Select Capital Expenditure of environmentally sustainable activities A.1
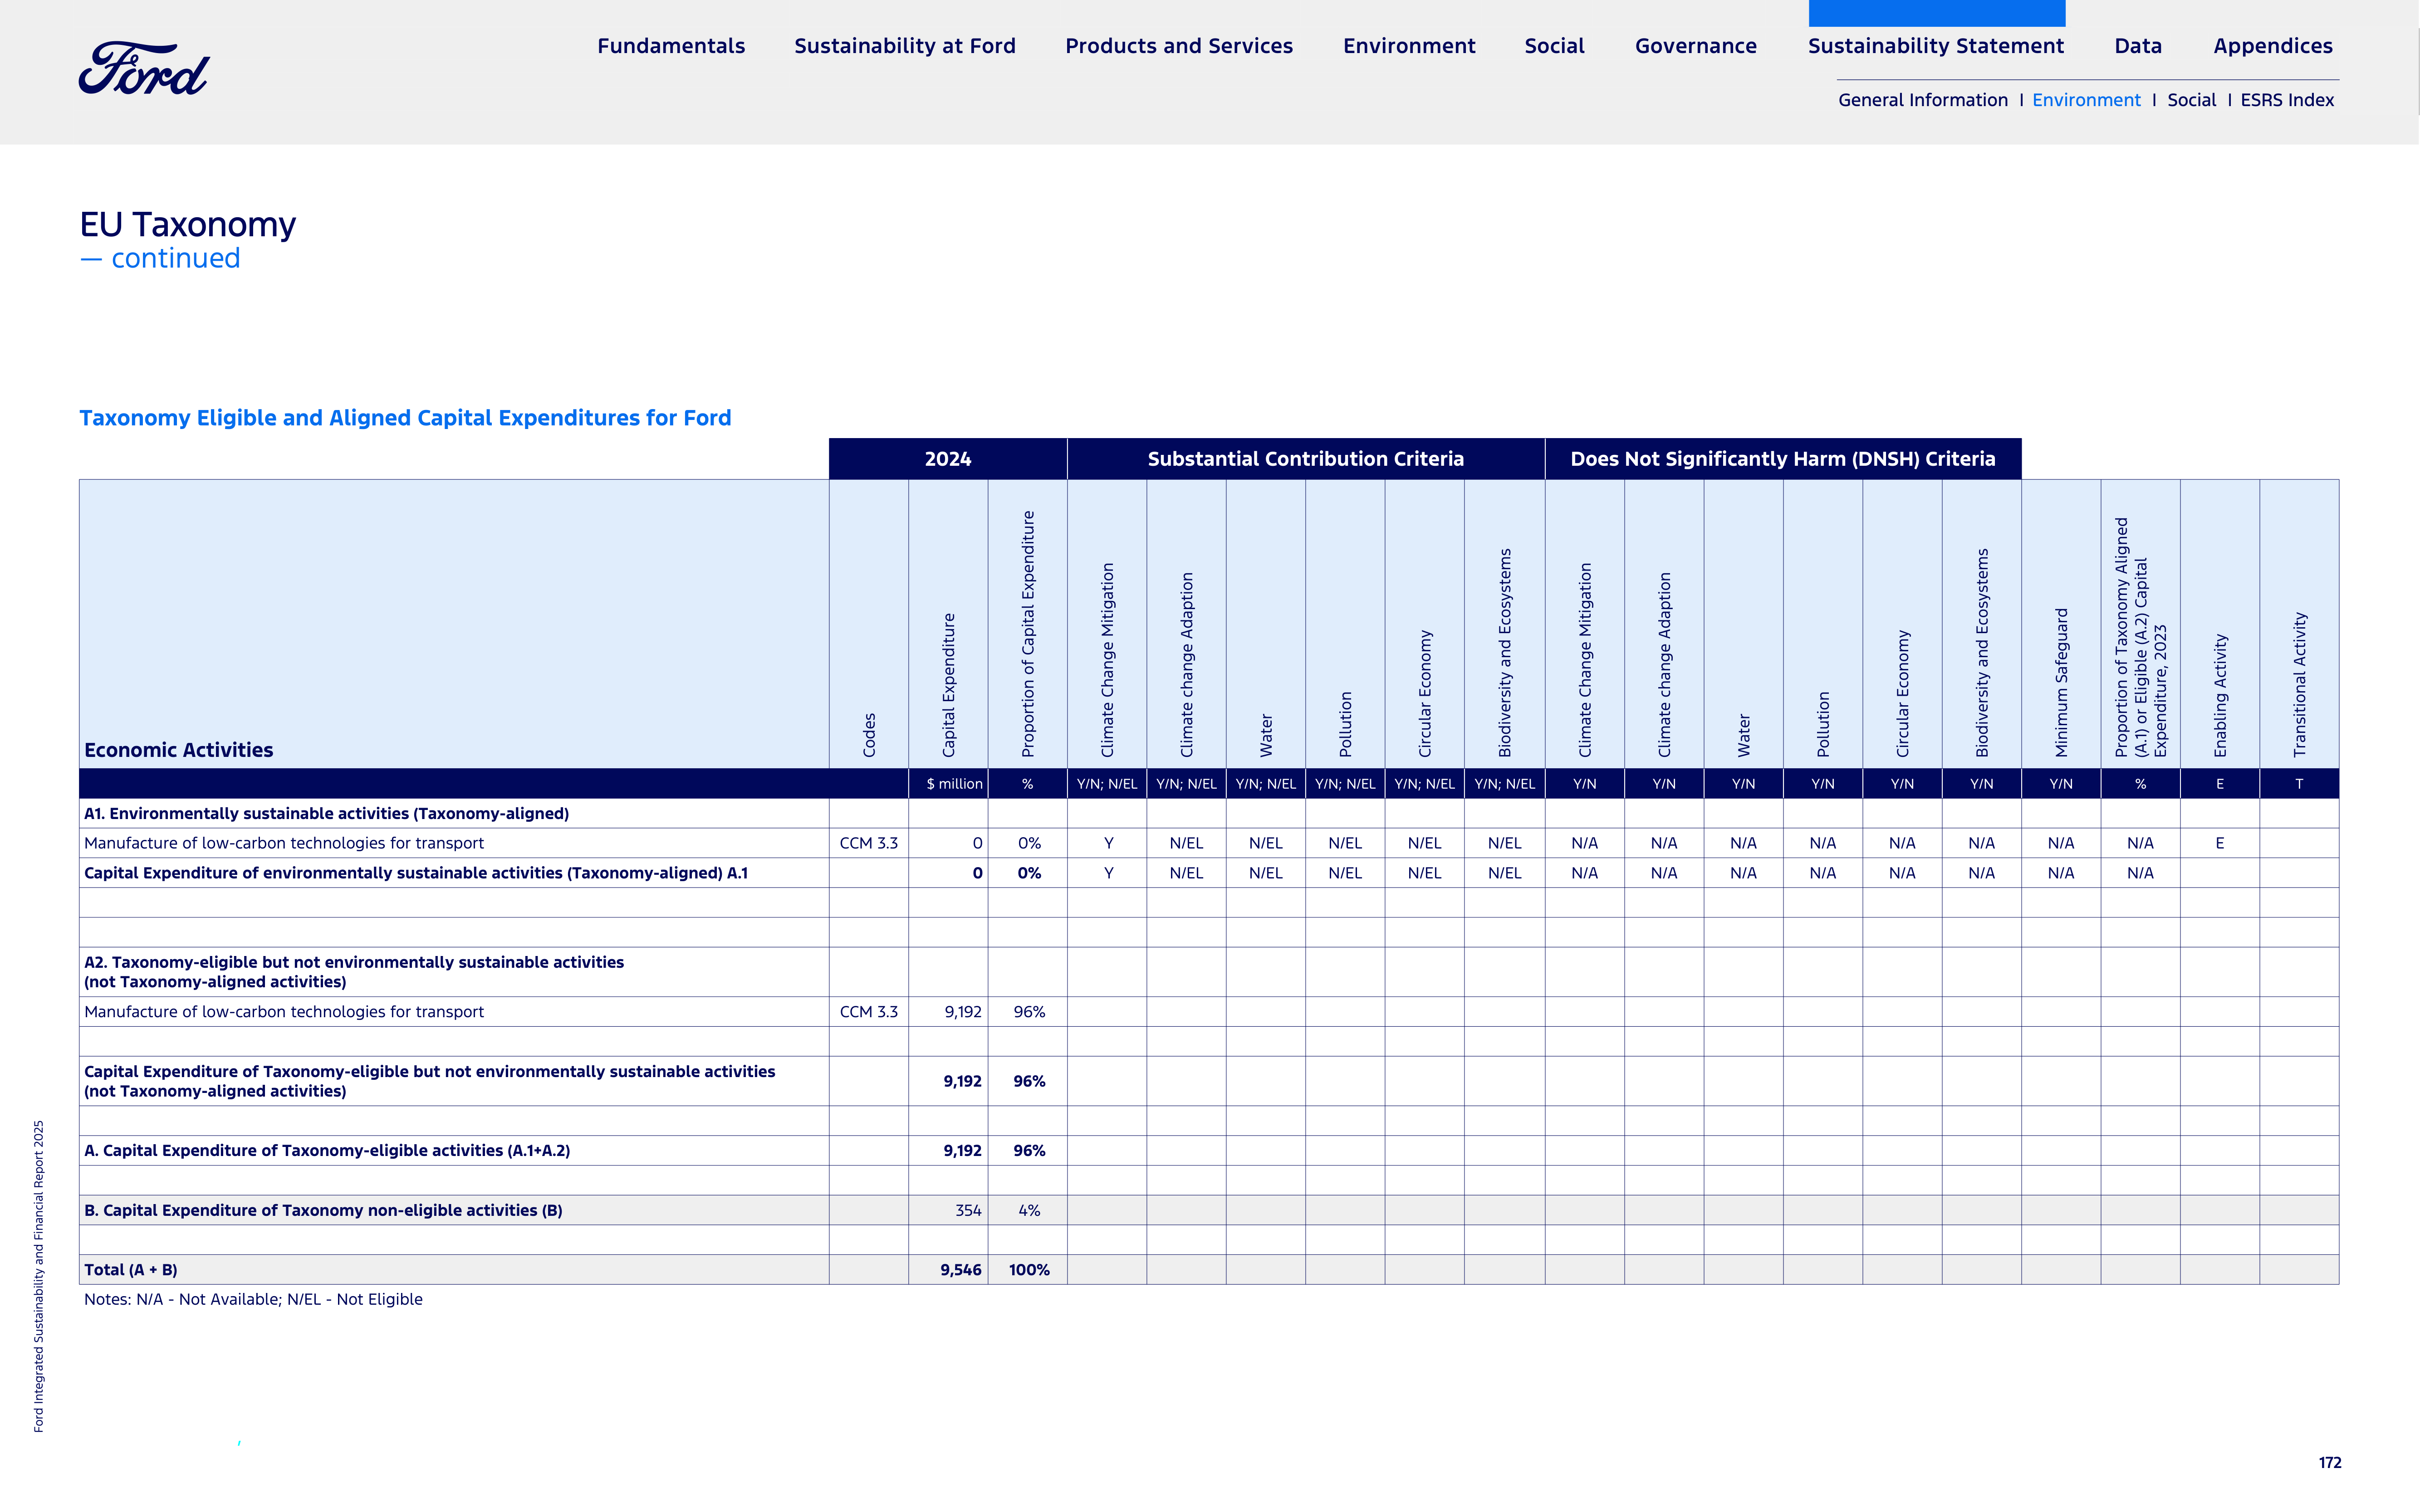This screenshot has width=2420, height=1512. click(415, 873)
